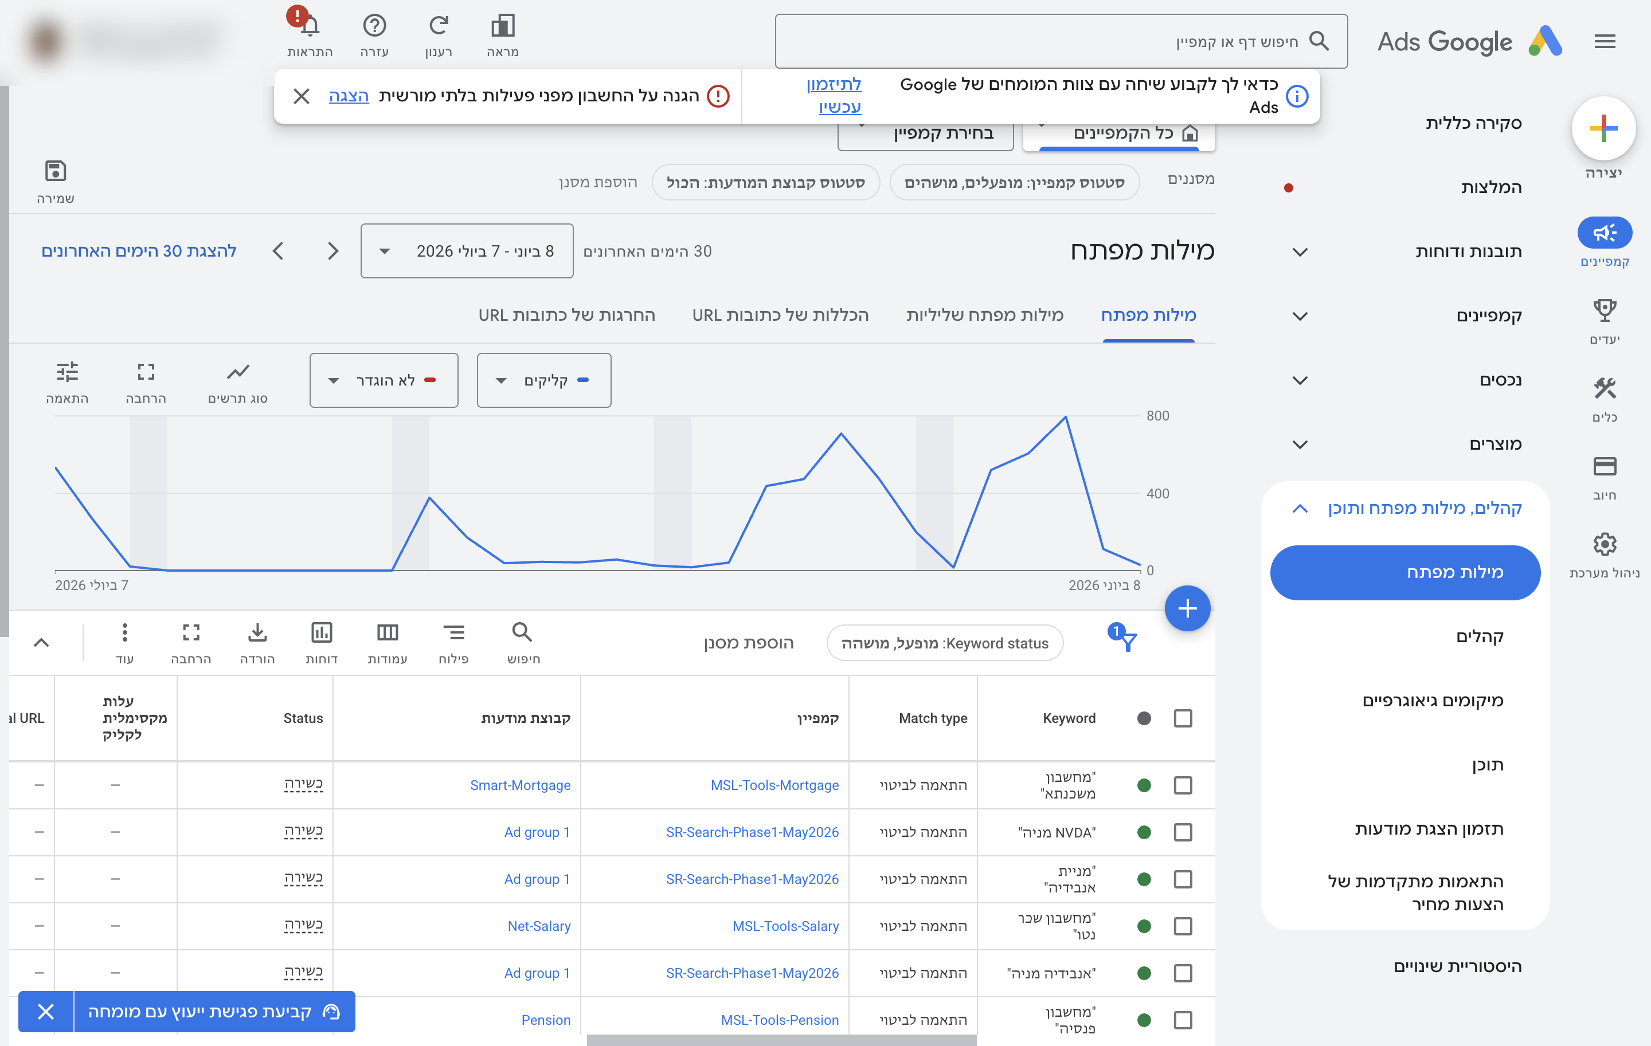Click the chart type (סוג תרשים) icon
This screenshot has height=1046, width=1651.
(x=238, y=372)
